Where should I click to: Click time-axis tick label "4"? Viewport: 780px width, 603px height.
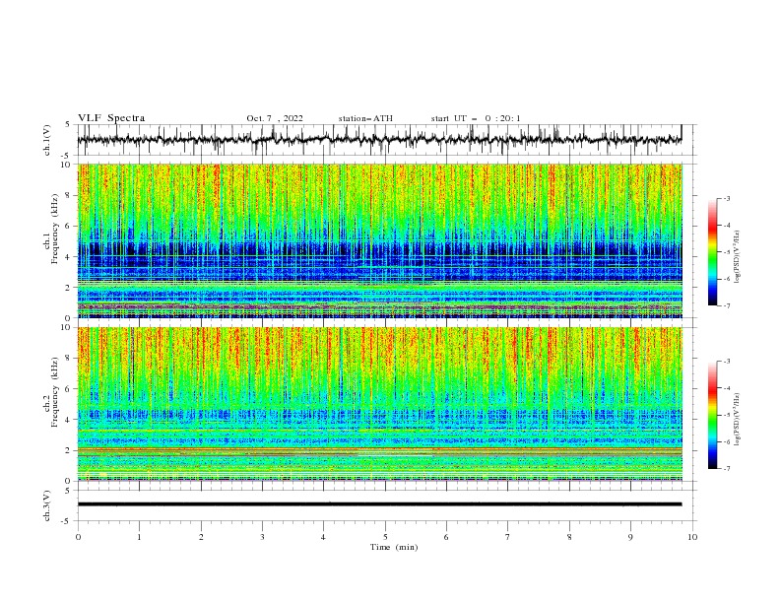pos(323,537)
